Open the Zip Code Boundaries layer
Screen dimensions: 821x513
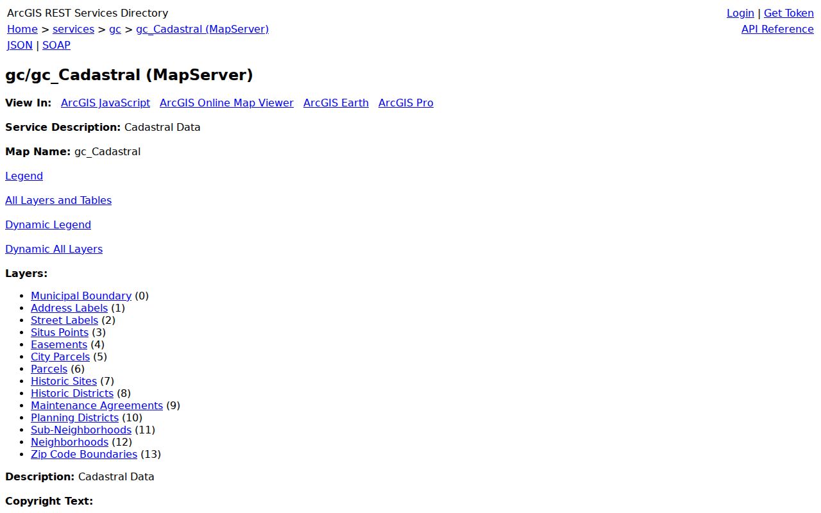tap(84, 454)
